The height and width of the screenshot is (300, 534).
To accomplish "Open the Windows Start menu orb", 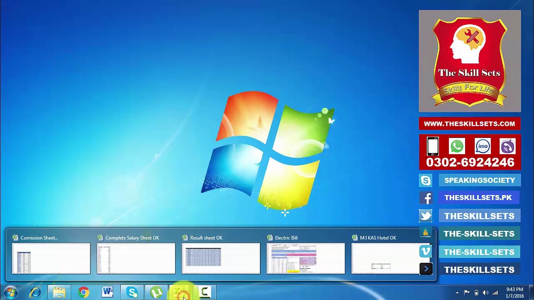I will [x=10, y=292].
